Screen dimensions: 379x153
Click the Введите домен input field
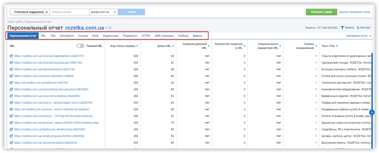click(x=70, y=12)
